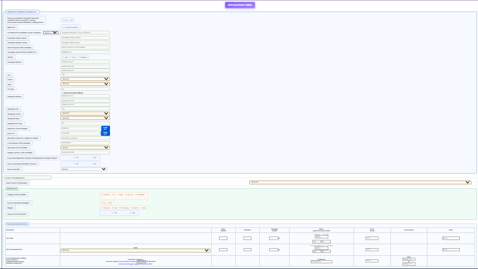Click the blue button beside Mobile No. field

105,128
